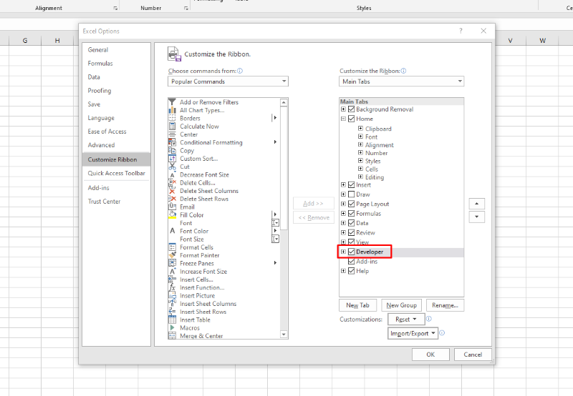Confirm with the OK button
This screenshot has width=573, height=396.
[430, 355]
